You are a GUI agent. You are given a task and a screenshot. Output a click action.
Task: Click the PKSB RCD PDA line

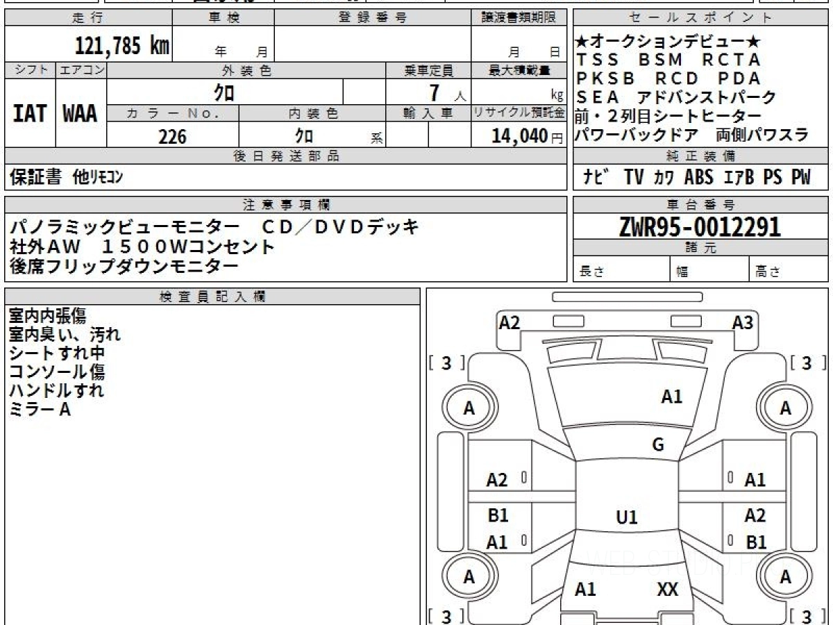668,78
